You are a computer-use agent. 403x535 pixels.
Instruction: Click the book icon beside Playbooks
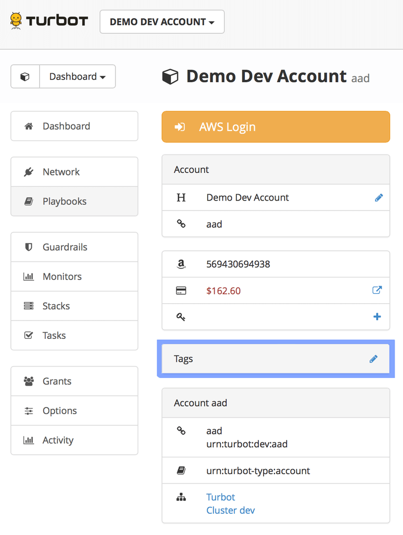29,201
